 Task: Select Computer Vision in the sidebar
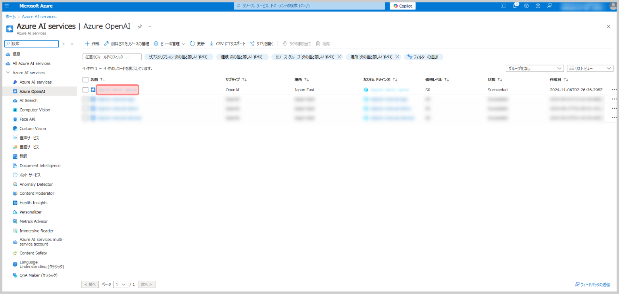coord(35,110)
